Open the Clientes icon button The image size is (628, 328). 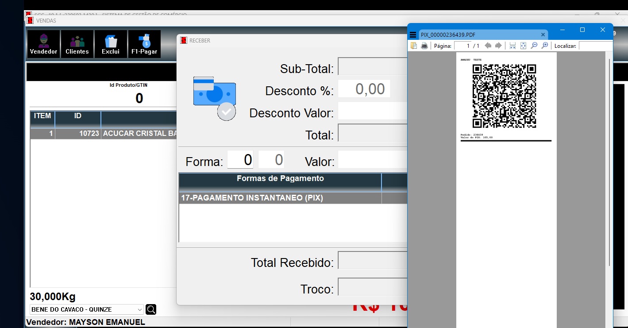pos(77,44)
